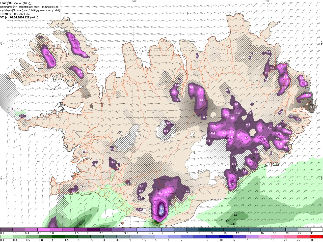Select the bright pink snow swatch from 0.5 to 0.8
The width and height of the screenshot is (323, 242).
pyautogui.click(x=44, y=229)
